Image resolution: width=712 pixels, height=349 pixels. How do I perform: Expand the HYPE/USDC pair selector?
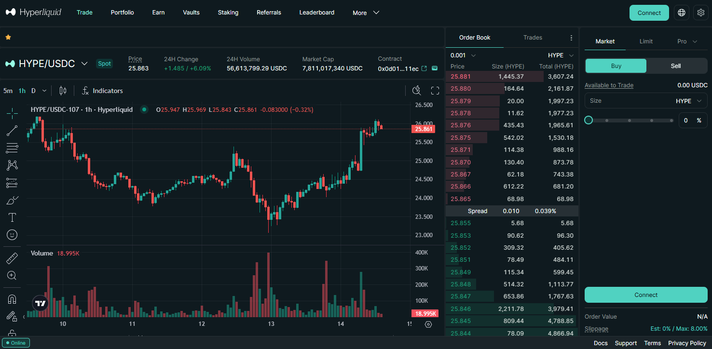(84, 64)
